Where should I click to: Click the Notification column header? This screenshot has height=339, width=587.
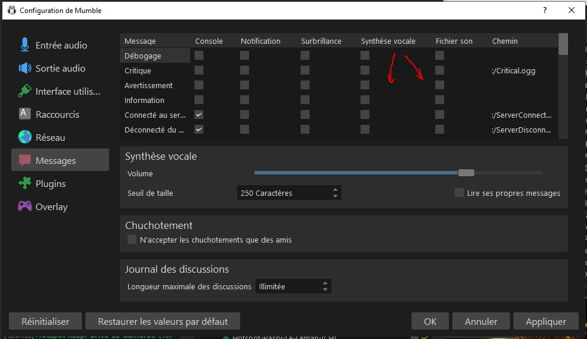tap(260, 41)
